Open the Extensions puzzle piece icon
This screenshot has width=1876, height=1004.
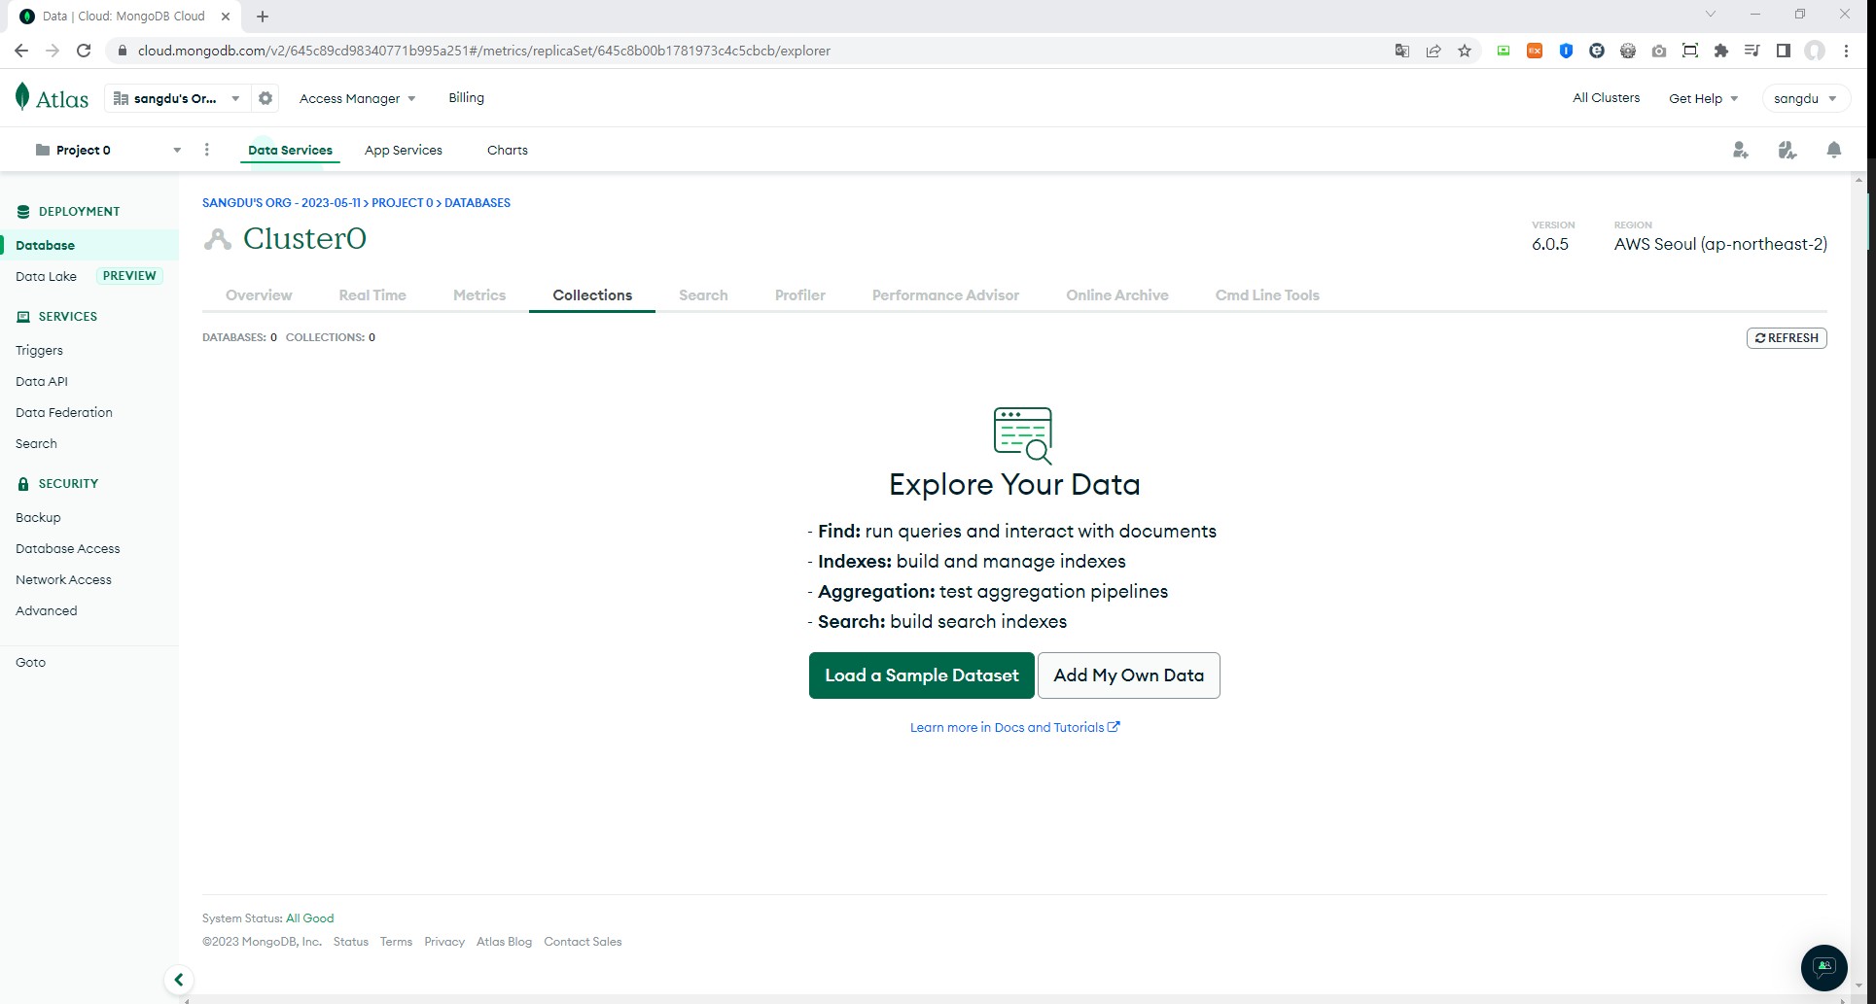coord(1721,51)
